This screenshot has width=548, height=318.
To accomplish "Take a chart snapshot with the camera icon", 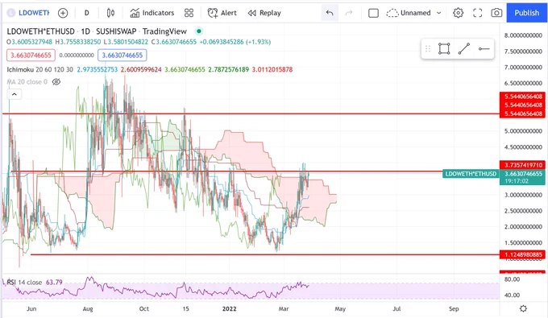I will (x=496, y=13).
